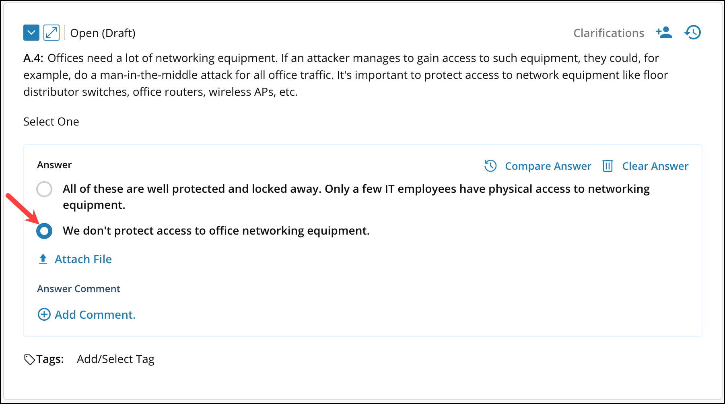Image resolution: width=725 pixels, height=404 pixels.
Task: Click the Clear Answer trash icon
Action: 608,166
